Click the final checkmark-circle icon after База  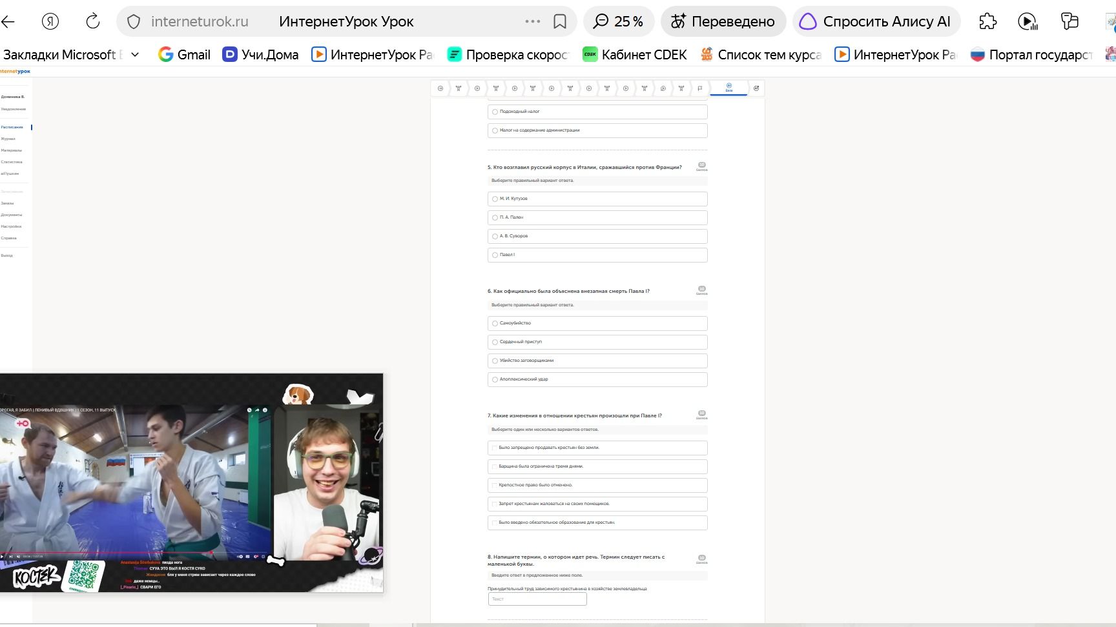click(756, 88)
